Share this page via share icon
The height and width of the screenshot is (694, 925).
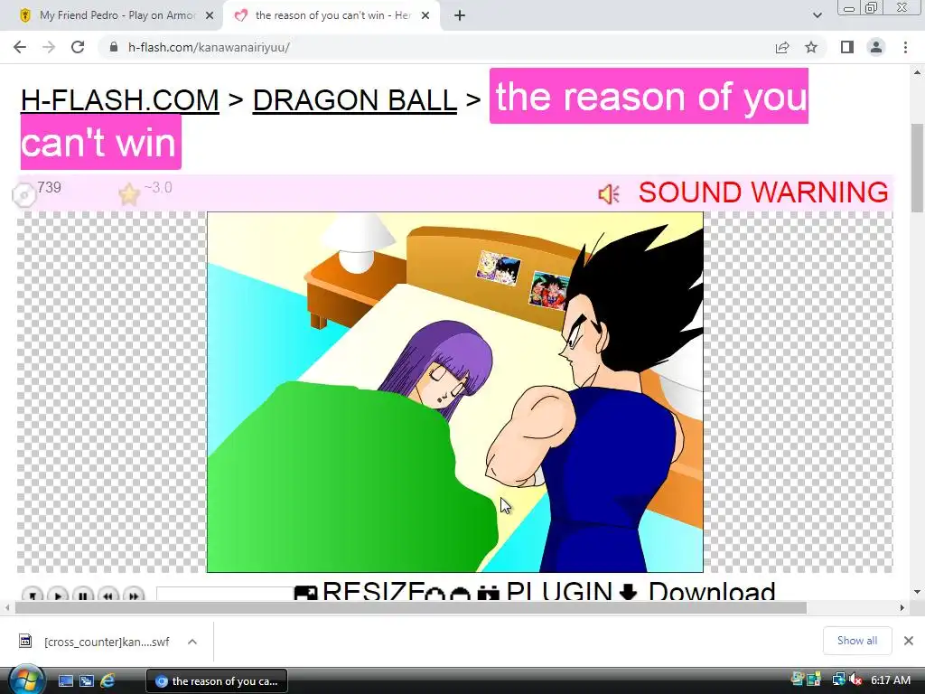782,47
